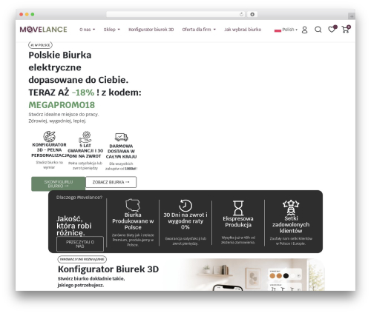Click the #1 w Polsce badge
Screen dimensions: 371x313
(x=40, y=45)
